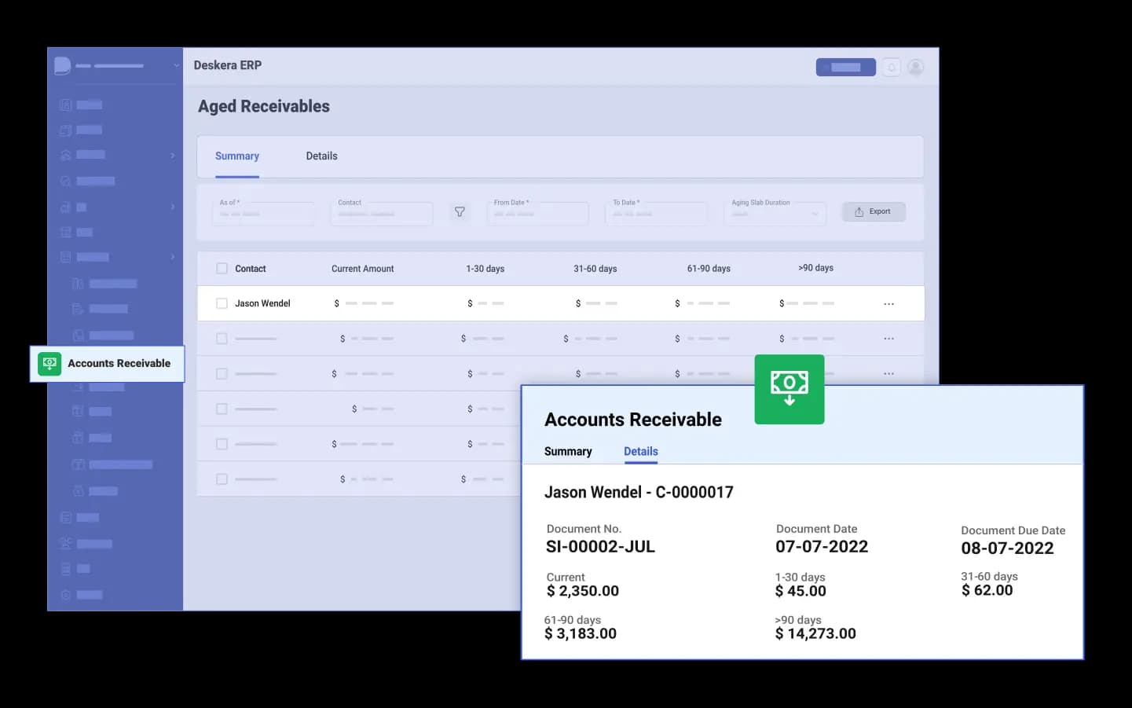The image size is (1132, 708).
Task: Switch to the Details tab in Aged Receivables
Action: coord(321,156)
